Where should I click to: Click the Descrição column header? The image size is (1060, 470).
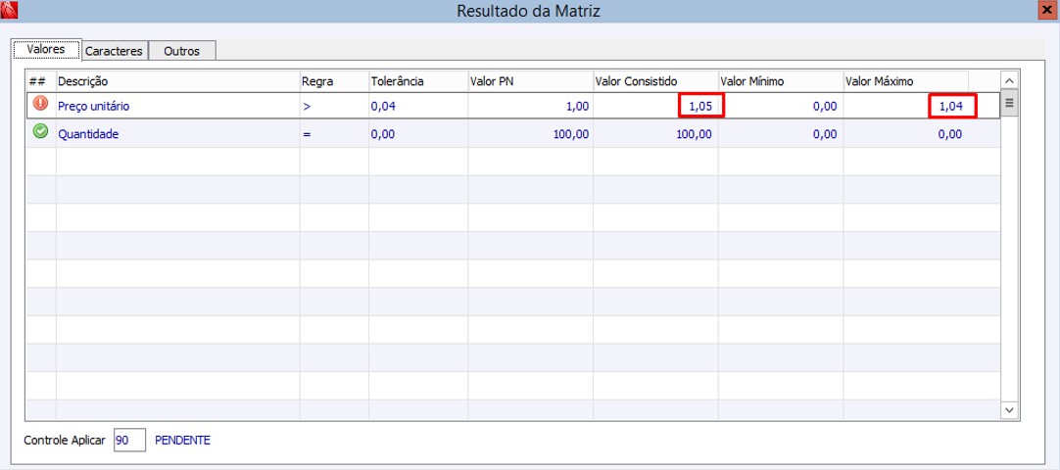[177, 81]
